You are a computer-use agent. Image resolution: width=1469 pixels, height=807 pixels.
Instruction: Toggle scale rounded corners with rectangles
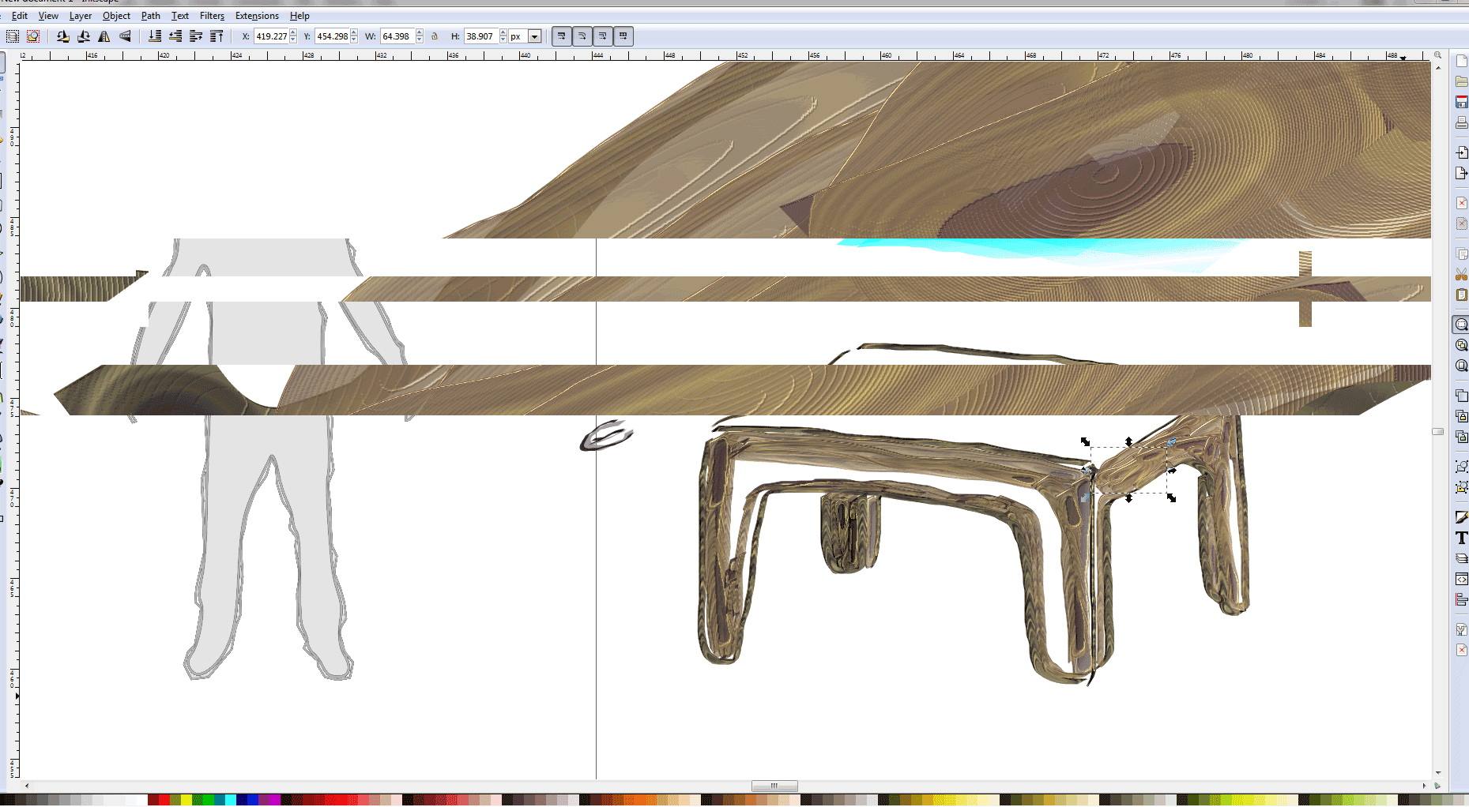tap(582, 36)
